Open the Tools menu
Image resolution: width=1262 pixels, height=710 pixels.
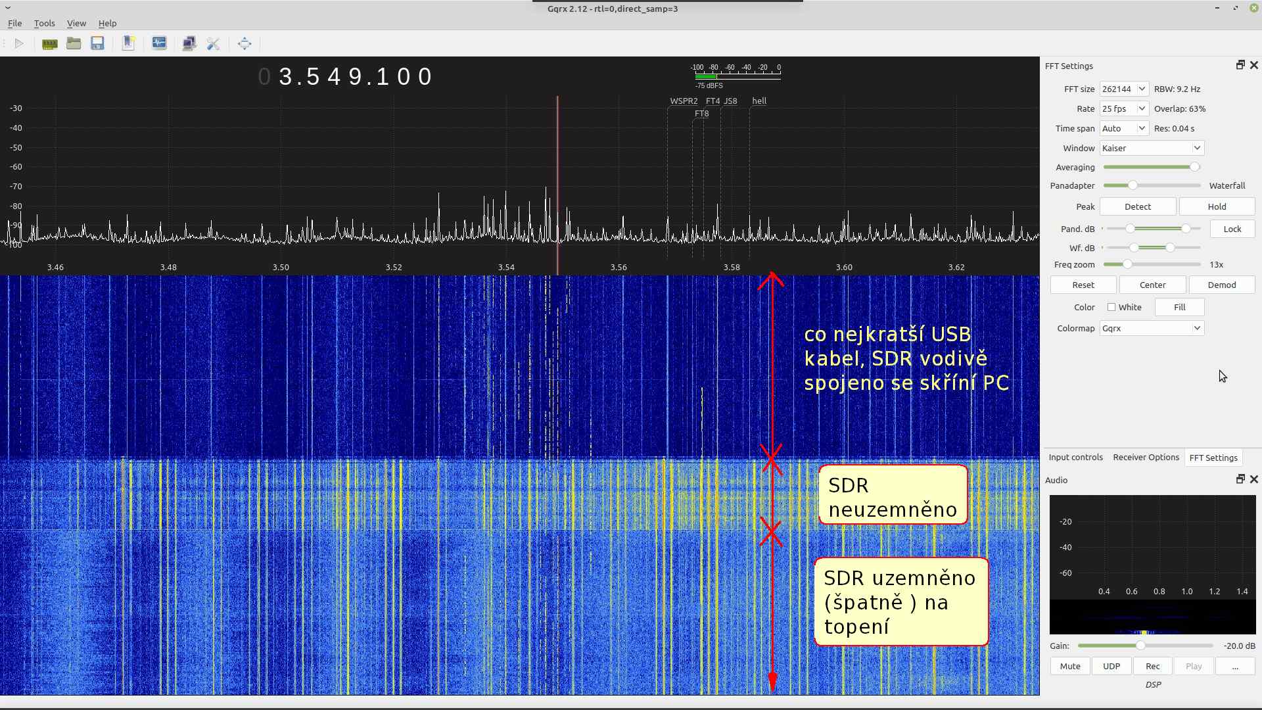tap(44, 23)
